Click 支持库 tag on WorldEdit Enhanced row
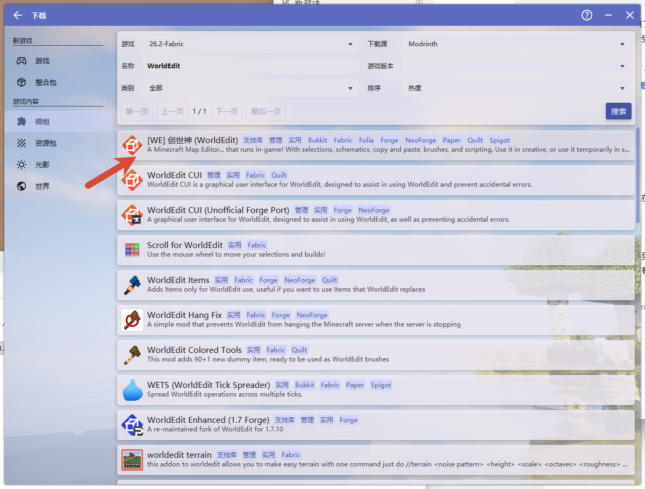The width and height of the screenshot is (645, 489). tap(285, 420)
